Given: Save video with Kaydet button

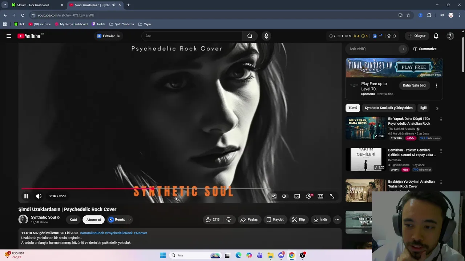Looking at the screenshot, I should [x=275, y=219].
